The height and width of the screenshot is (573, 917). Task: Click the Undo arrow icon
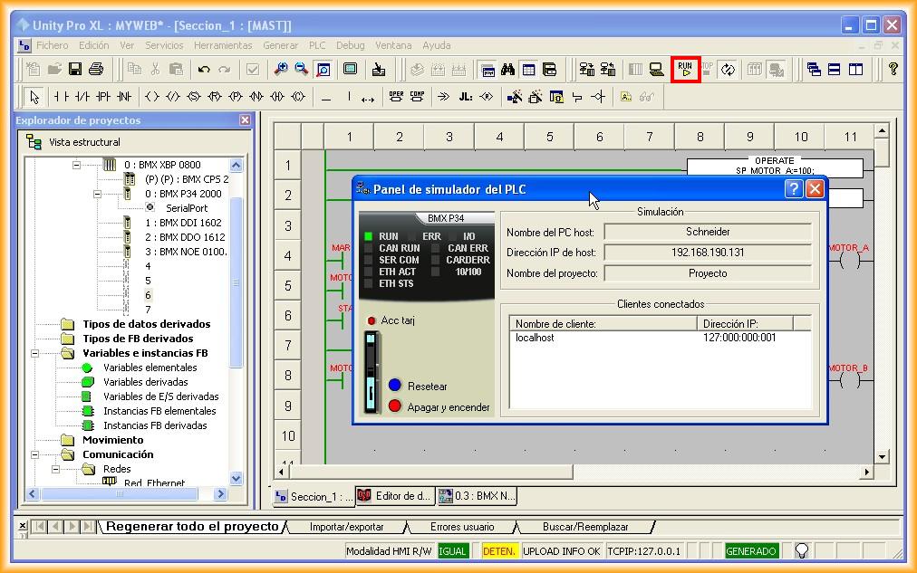pyautogui.click(x=204, y=70)
